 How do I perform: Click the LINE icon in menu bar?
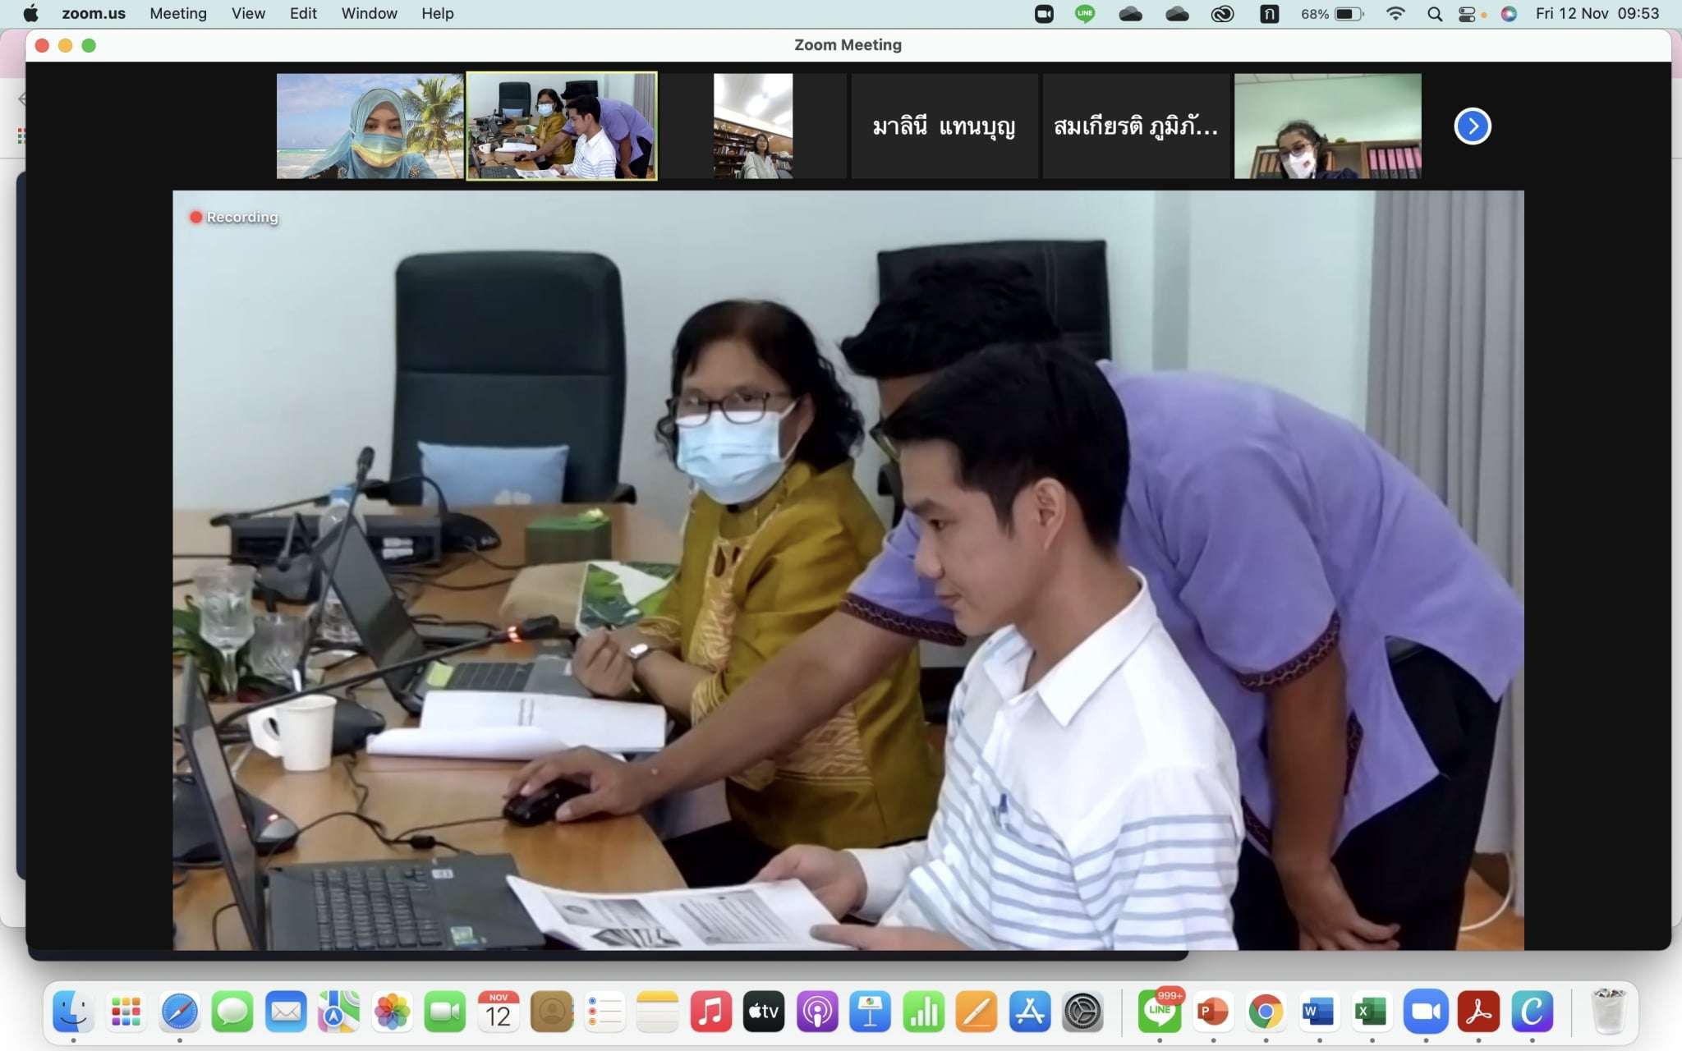coord(1085,14)
